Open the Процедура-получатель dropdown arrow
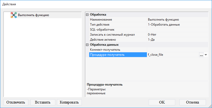 coord(206,55)
